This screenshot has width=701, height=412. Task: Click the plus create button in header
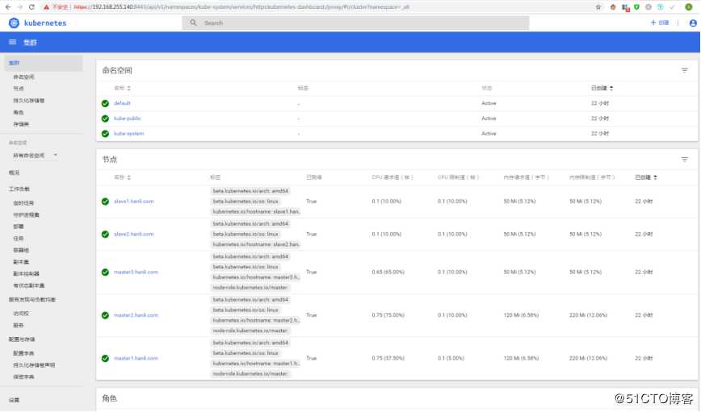tap(660, 23)
